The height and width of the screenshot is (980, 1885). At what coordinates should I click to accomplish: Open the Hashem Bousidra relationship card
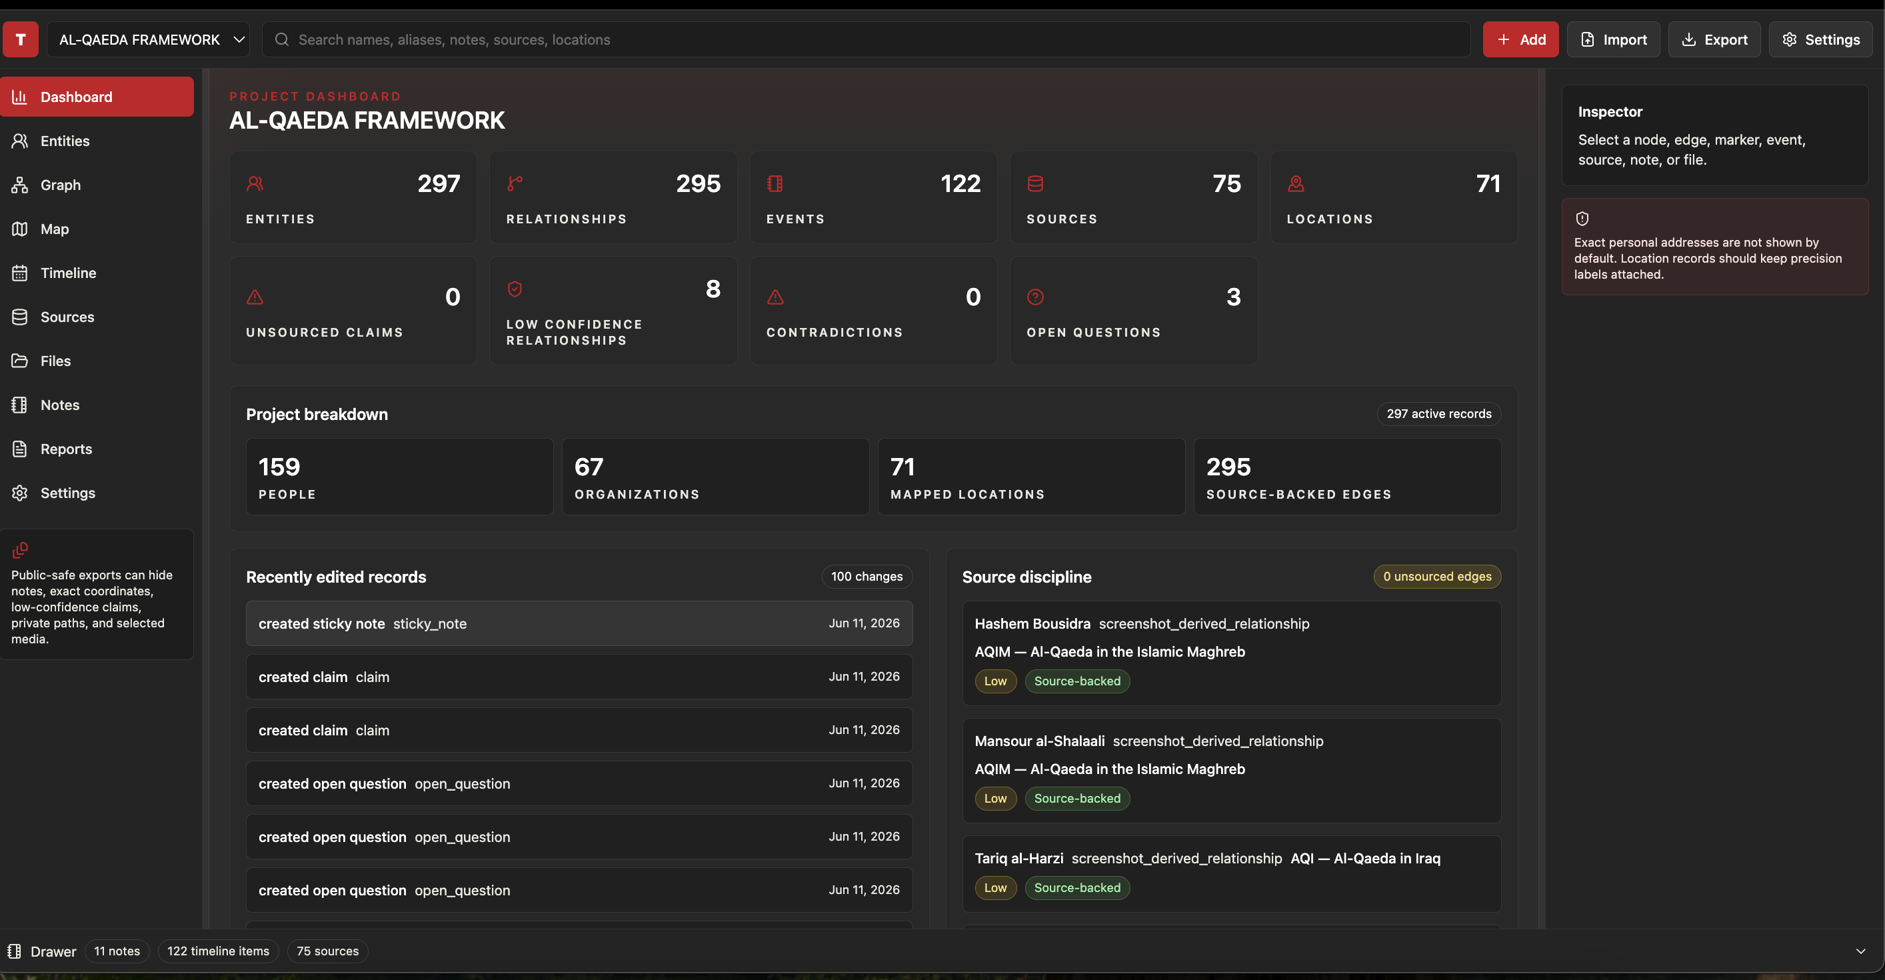pyautogui.click(x=1232, y=653)
